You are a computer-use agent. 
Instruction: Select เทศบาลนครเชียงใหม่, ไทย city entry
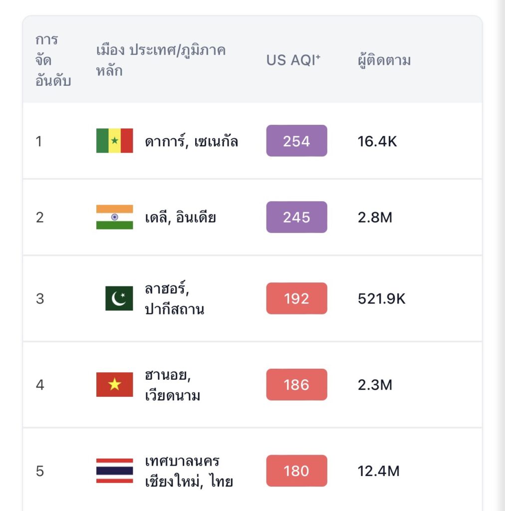tap(189, 472)
